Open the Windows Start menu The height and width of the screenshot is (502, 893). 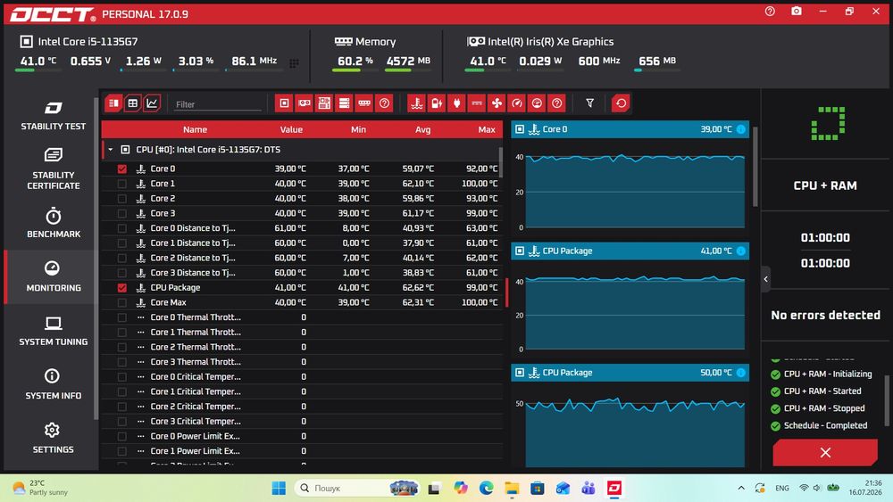pyautogui.click(x=279, y=488)
